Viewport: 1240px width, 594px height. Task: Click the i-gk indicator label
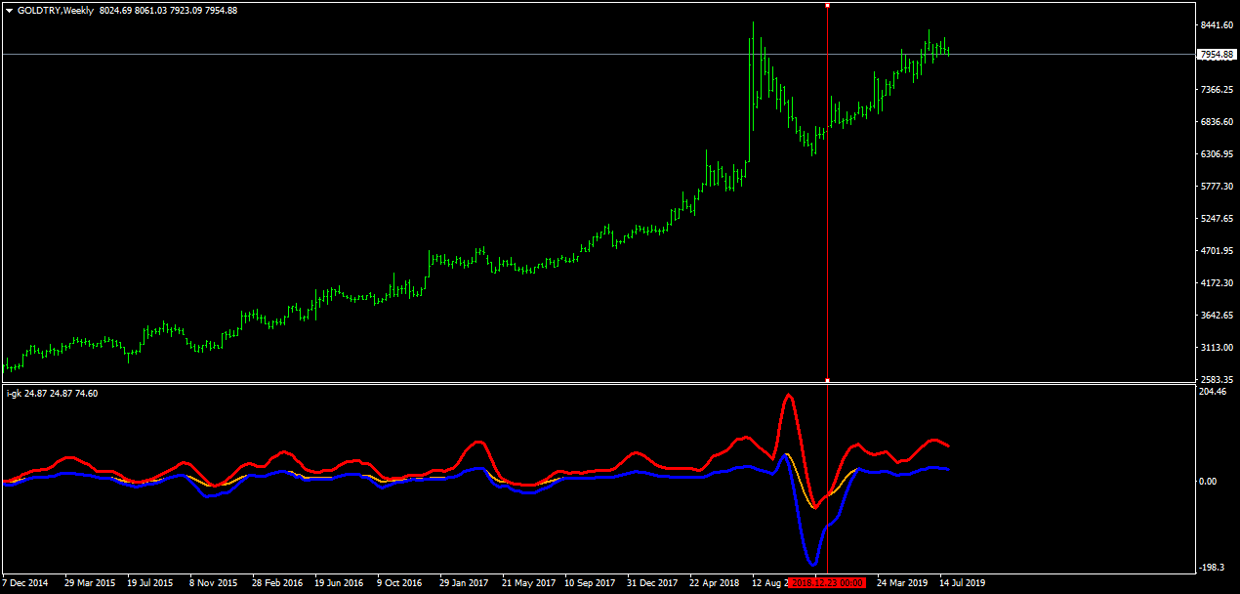pyautogui.click(x=14, y=394)
